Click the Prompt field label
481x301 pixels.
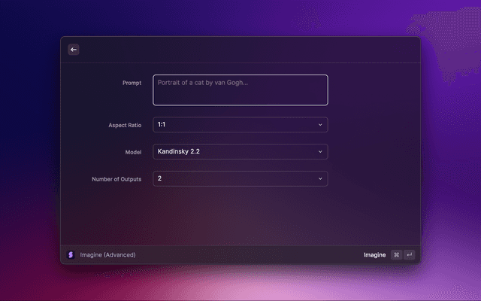pyautogui.click(x=132, y=83)
